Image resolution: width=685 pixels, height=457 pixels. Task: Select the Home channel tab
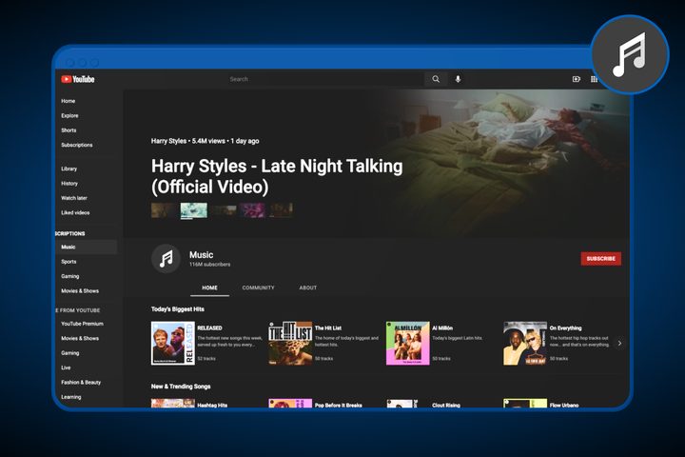209,288
